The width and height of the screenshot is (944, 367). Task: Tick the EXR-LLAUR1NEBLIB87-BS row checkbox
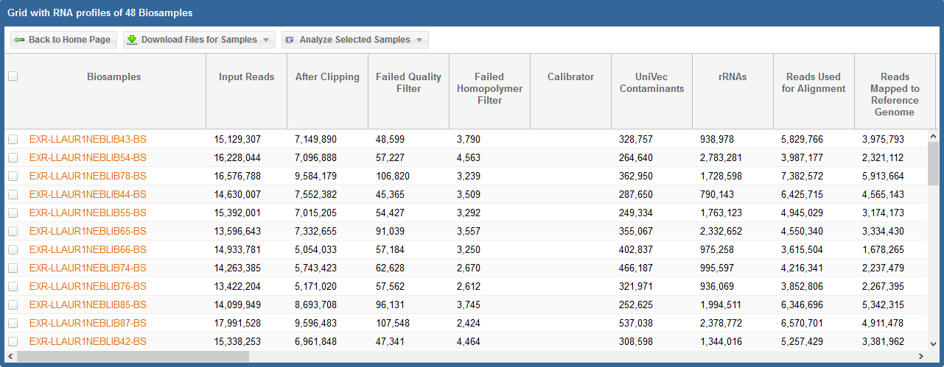(13, 323)
